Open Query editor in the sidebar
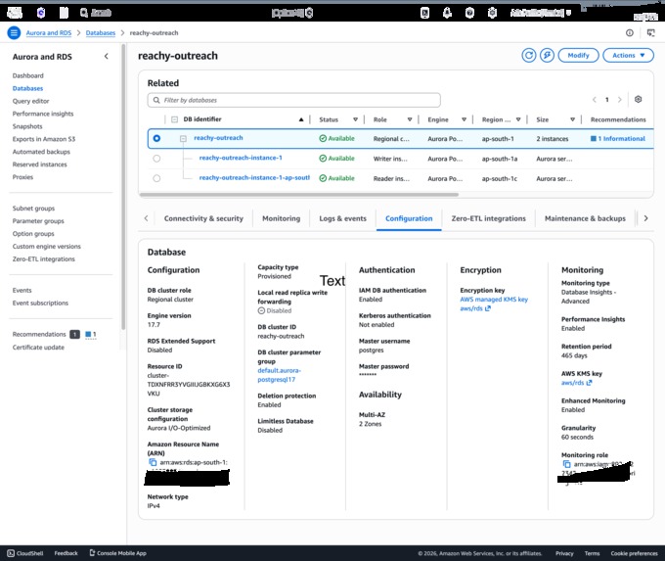 click(x=30, y=101)
